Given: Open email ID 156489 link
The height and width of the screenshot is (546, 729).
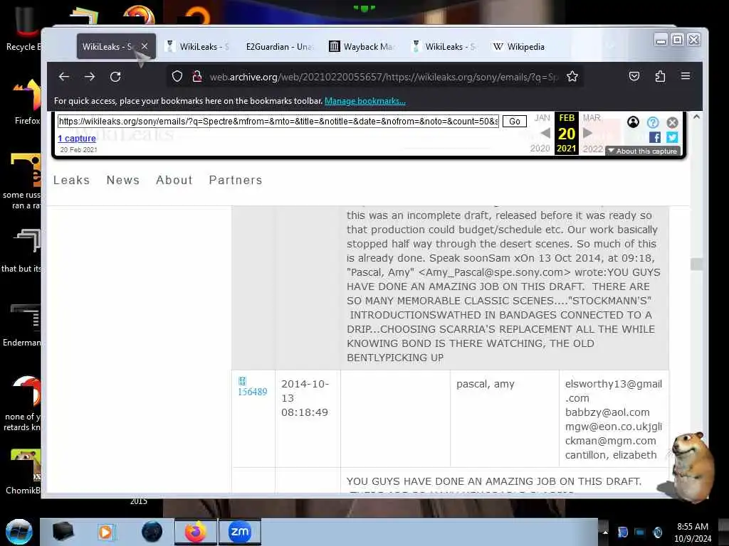Looking at the screenshot, I should pyautogui.click(x=253, y=392).
